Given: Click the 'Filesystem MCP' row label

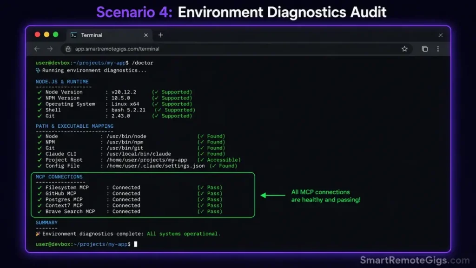Looking at the screenshot, I should tap(67, 187).
